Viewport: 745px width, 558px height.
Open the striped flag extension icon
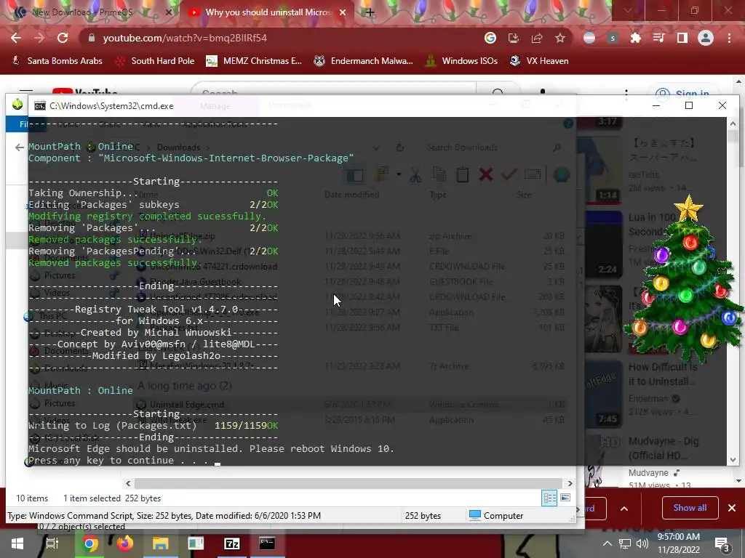click(589, 38)
